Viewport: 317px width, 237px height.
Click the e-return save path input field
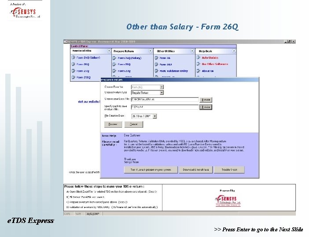tap(165, 107)
